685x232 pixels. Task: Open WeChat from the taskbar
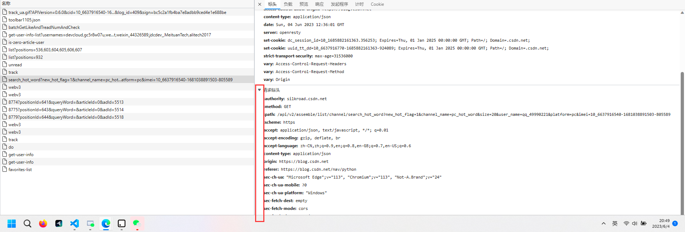point(137,223)
